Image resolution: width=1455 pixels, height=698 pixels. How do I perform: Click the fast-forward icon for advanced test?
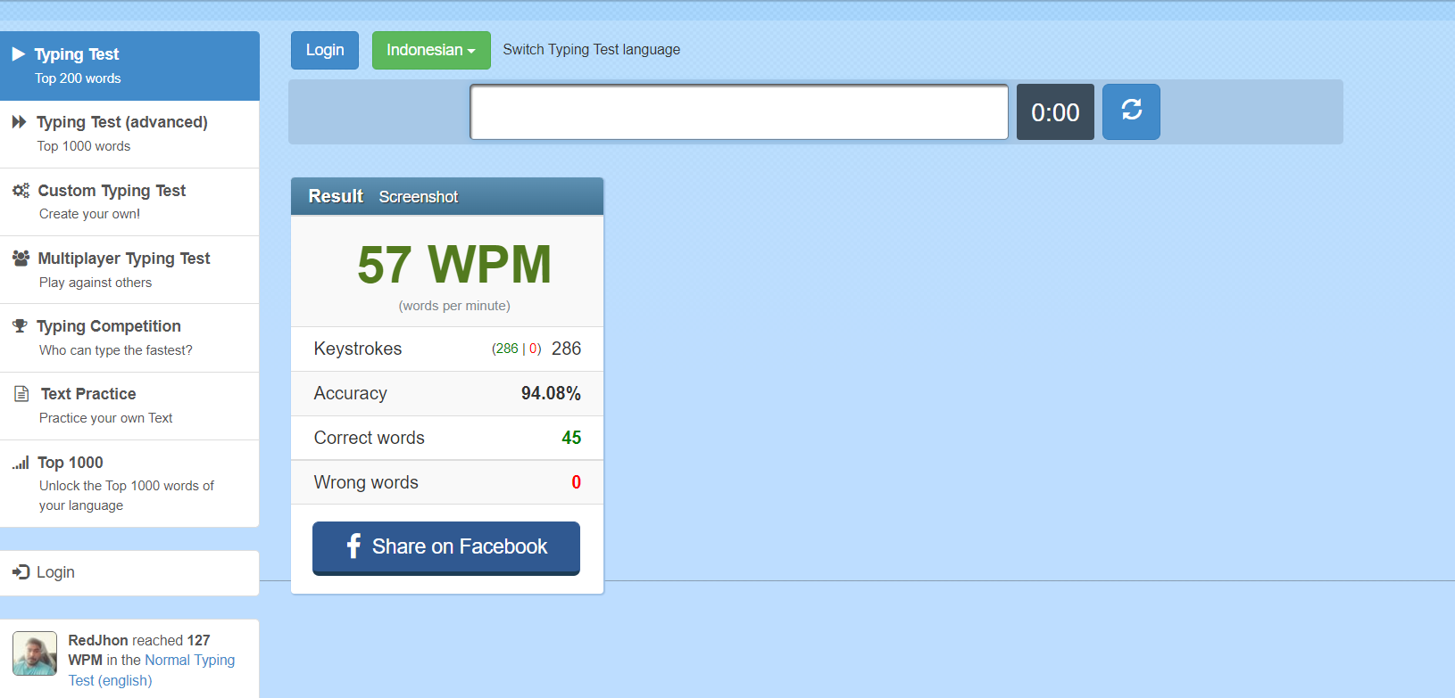click(x=19, y=122)
